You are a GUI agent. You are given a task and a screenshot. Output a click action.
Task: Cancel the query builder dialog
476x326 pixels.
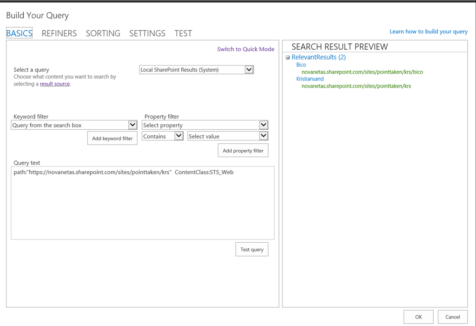point(452,317)
